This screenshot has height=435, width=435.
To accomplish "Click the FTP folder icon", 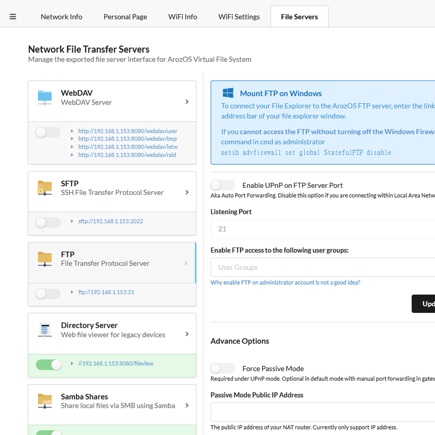I will pos(45,259).
